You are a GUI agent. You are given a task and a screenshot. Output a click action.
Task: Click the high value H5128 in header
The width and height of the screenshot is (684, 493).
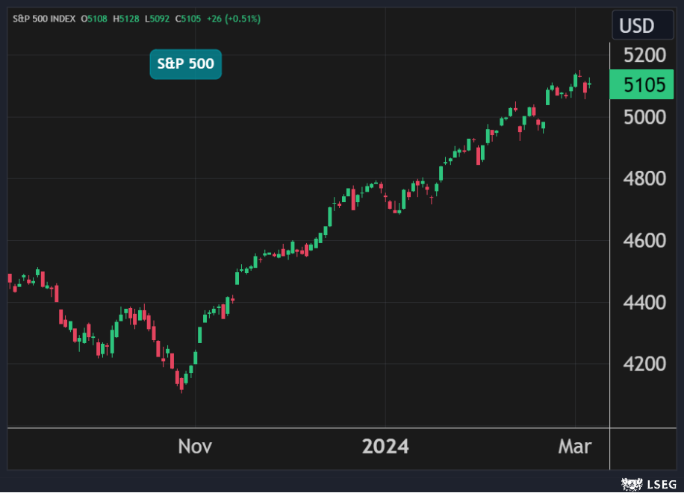pyautogui.click(x=126, y=19)
